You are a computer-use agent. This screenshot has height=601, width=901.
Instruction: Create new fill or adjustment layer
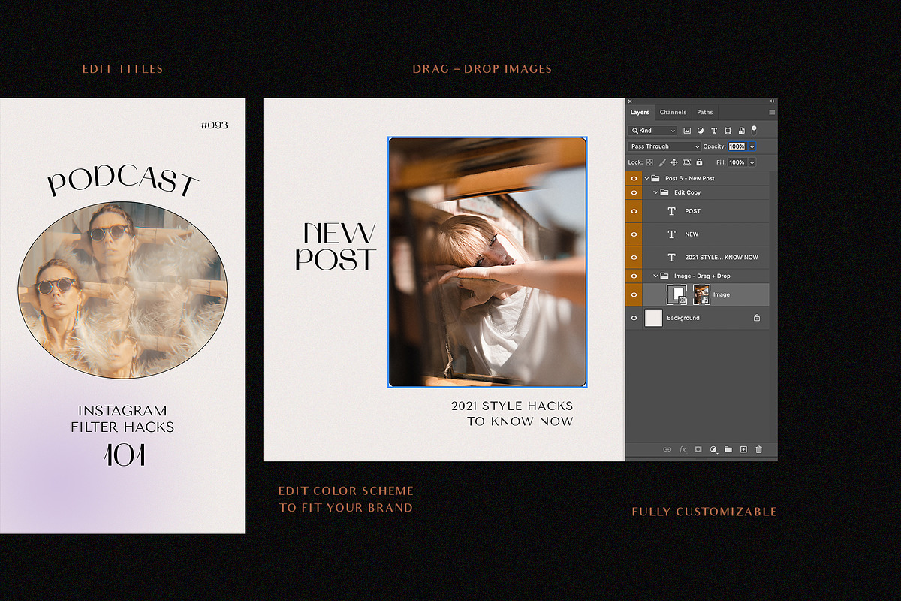[x=714, y=449]
